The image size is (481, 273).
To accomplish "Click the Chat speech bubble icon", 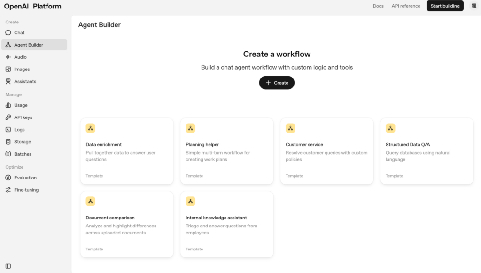I will pyautogui.click(x=8, y=33).
